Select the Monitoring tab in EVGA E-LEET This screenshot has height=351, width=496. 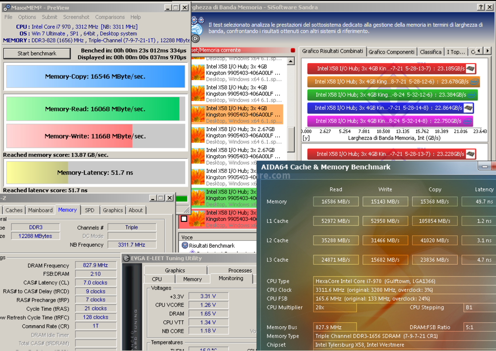tap(231, 278)
